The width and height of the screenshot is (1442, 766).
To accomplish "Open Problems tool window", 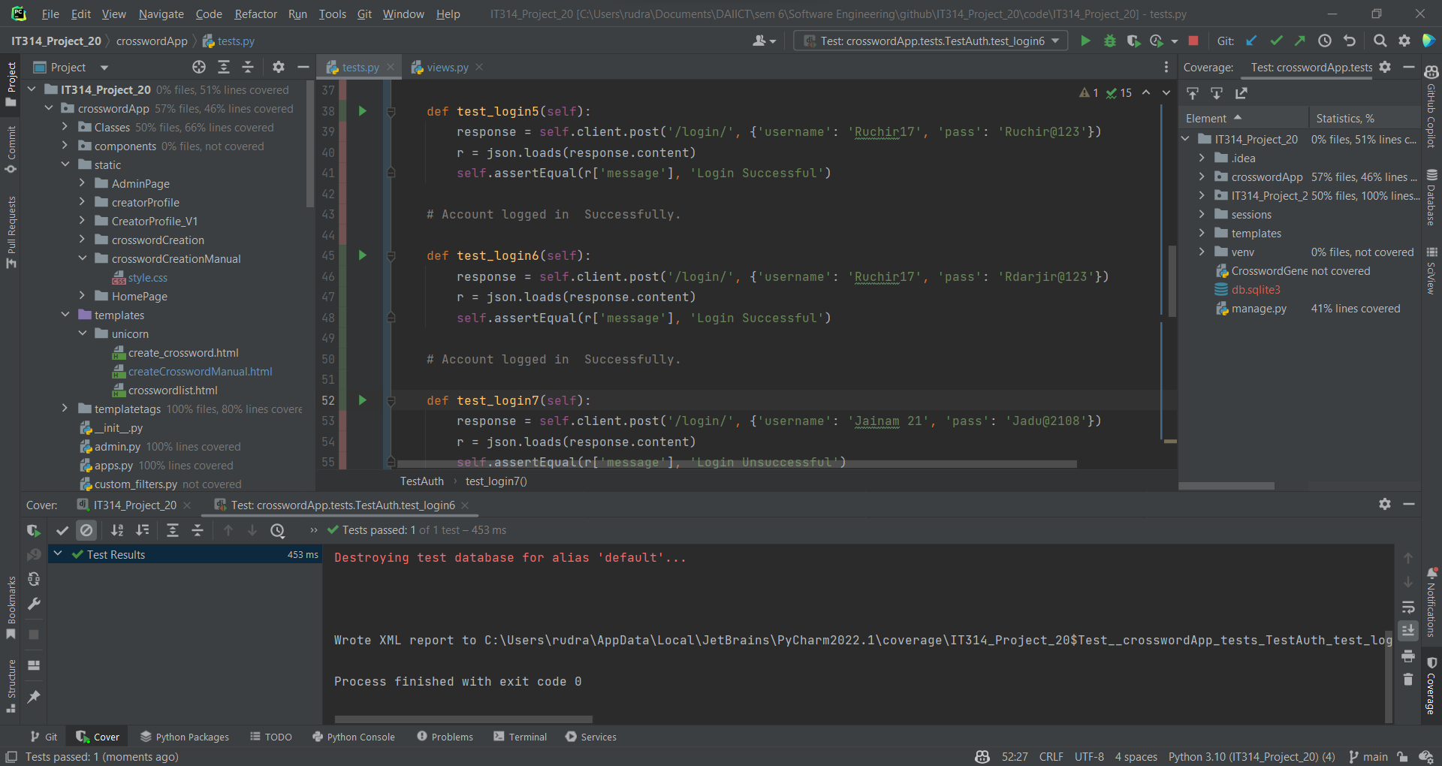I will [x=445, y=737].
